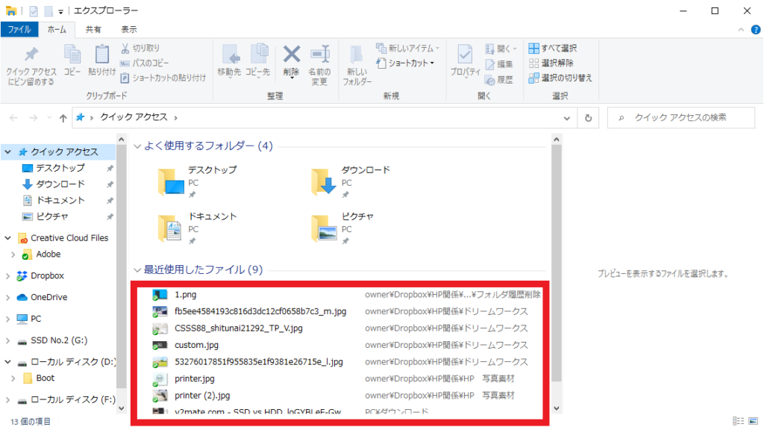Click the Pin to Quick Access icon

click(x=31, y=54)
